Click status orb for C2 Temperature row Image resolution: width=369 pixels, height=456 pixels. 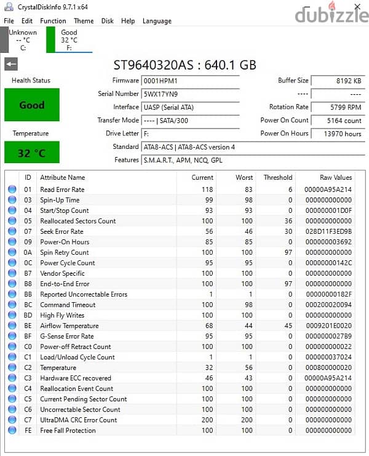(x=12, y=367)
